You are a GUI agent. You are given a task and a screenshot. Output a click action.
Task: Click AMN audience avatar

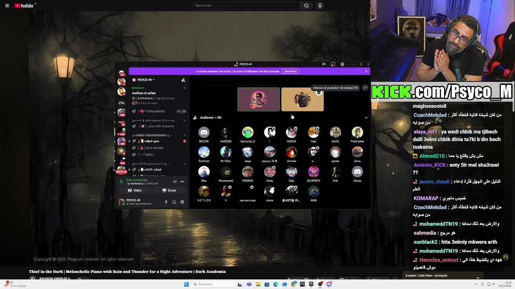(313, 191)
